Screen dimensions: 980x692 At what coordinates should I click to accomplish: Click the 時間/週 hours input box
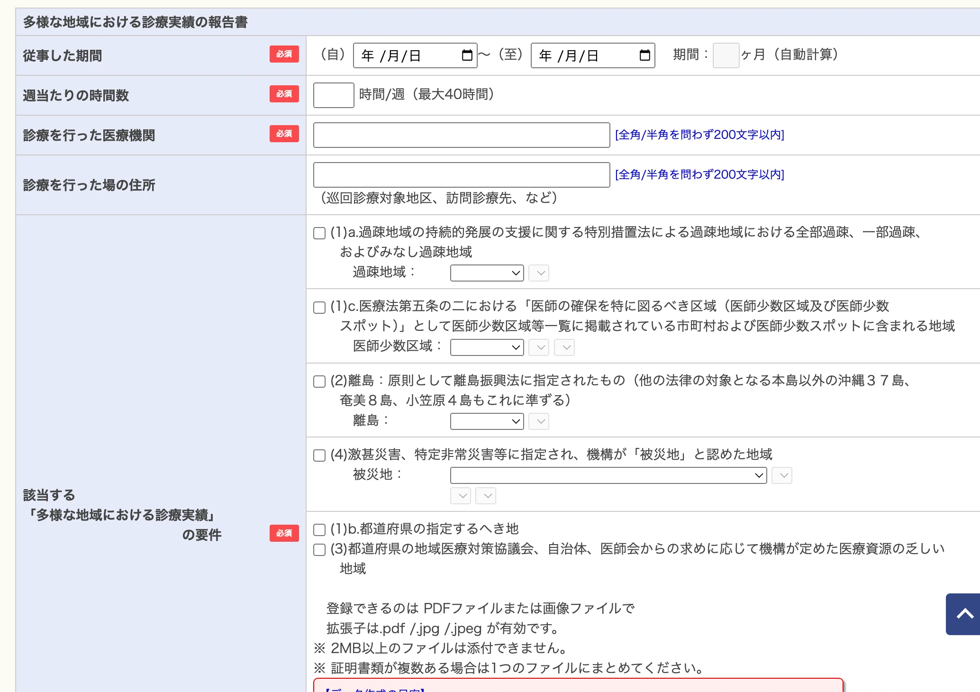(x=334, y=95)
